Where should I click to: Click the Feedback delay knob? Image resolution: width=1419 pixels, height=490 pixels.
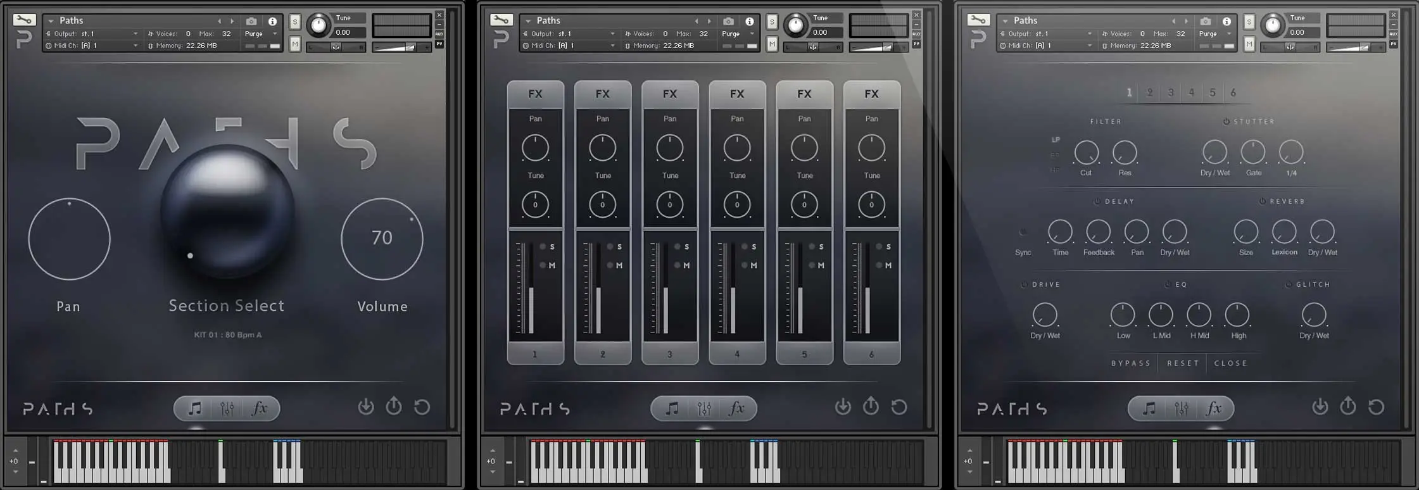pos(1099,232)
